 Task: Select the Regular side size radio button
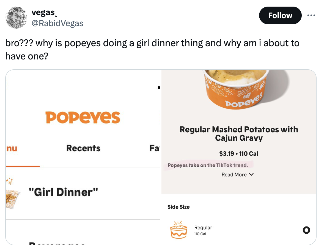click(x=306, y=230)
